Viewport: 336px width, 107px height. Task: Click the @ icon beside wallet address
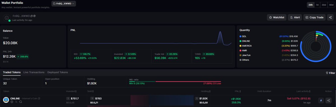click(34, 16)
